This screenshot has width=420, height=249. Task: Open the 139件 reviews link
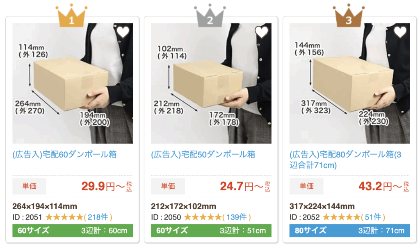coord(237,217)
